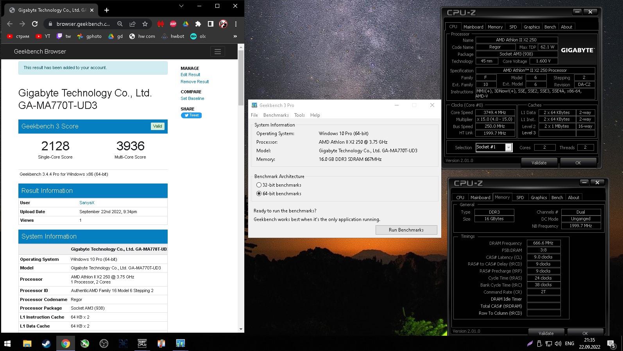Switch to Mainboard tab in upper CPU-Z
This screenshot has height=351, width=623.
(473, 27)
